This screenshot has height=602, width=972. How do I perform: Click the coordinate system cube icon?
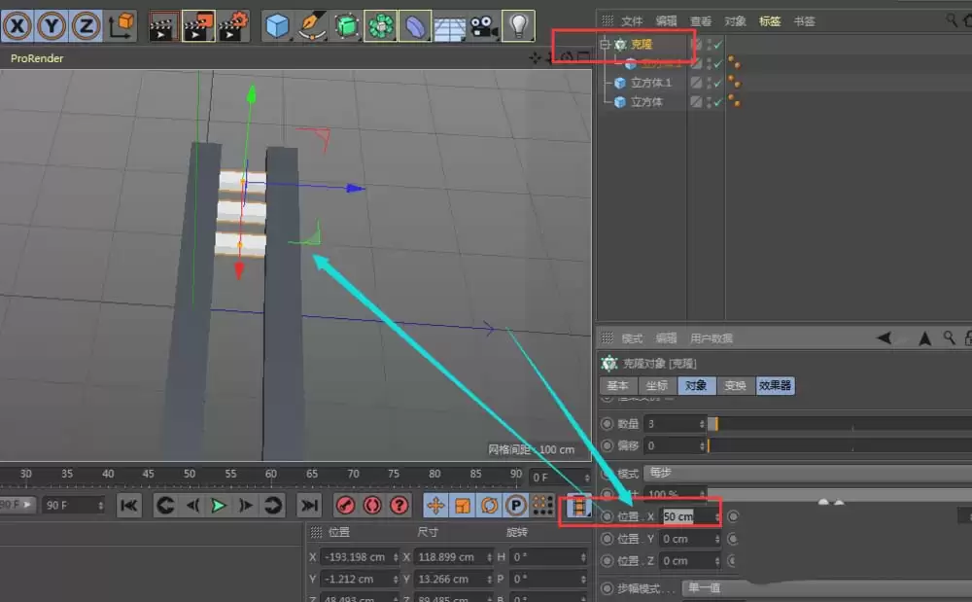click(x=121, y=25)
